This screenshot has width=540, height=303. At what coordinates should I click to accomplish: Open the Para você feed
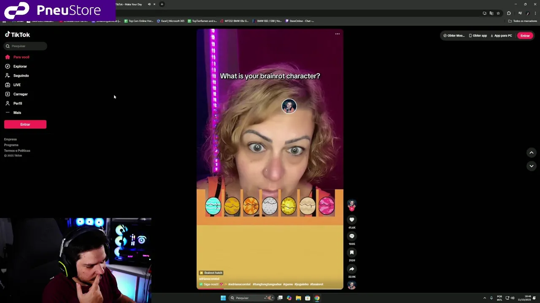tap(17, 57)
